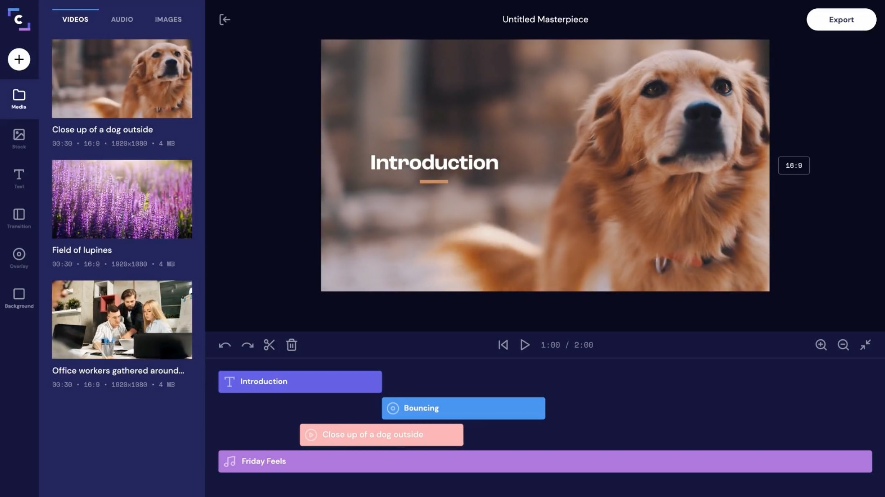This screenshot has width=885, height=497.
Task: Click Export button to render project
Action: pyautogui.click(x=841, y=19)
